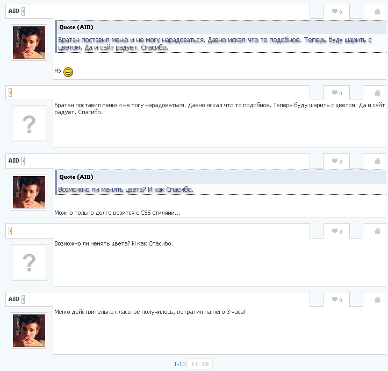Viewport: 388px width, 371px height.
Task: Open AID username on 'Меню действительно классное' post
Action: (x=14, y=299)
